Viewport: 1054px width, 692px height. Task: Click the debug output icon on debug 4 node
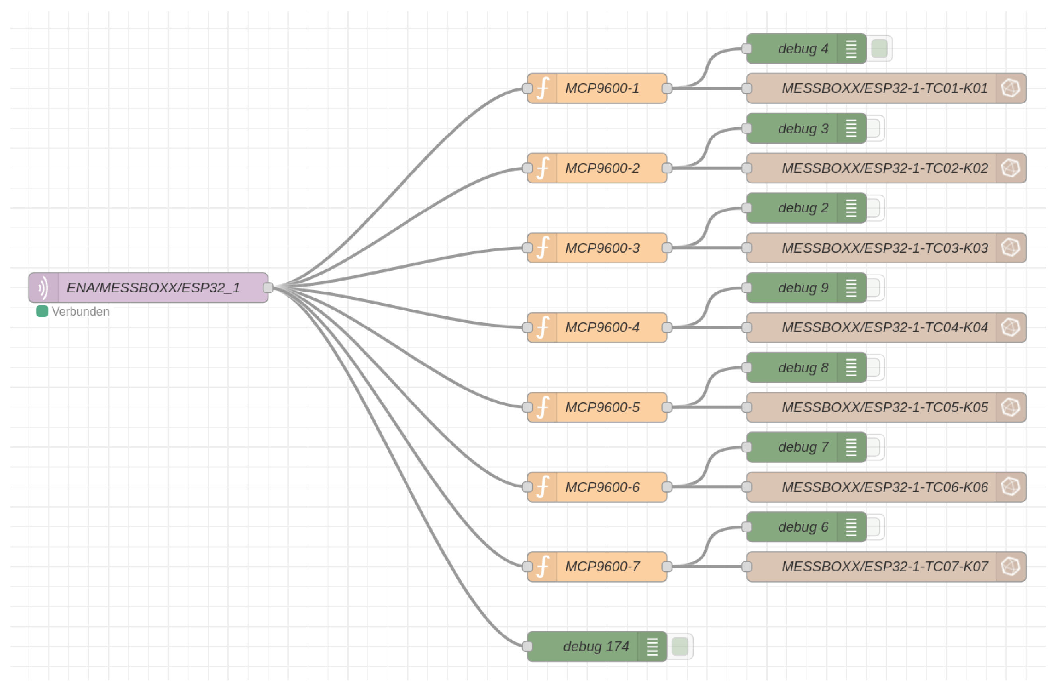point(852,49)
